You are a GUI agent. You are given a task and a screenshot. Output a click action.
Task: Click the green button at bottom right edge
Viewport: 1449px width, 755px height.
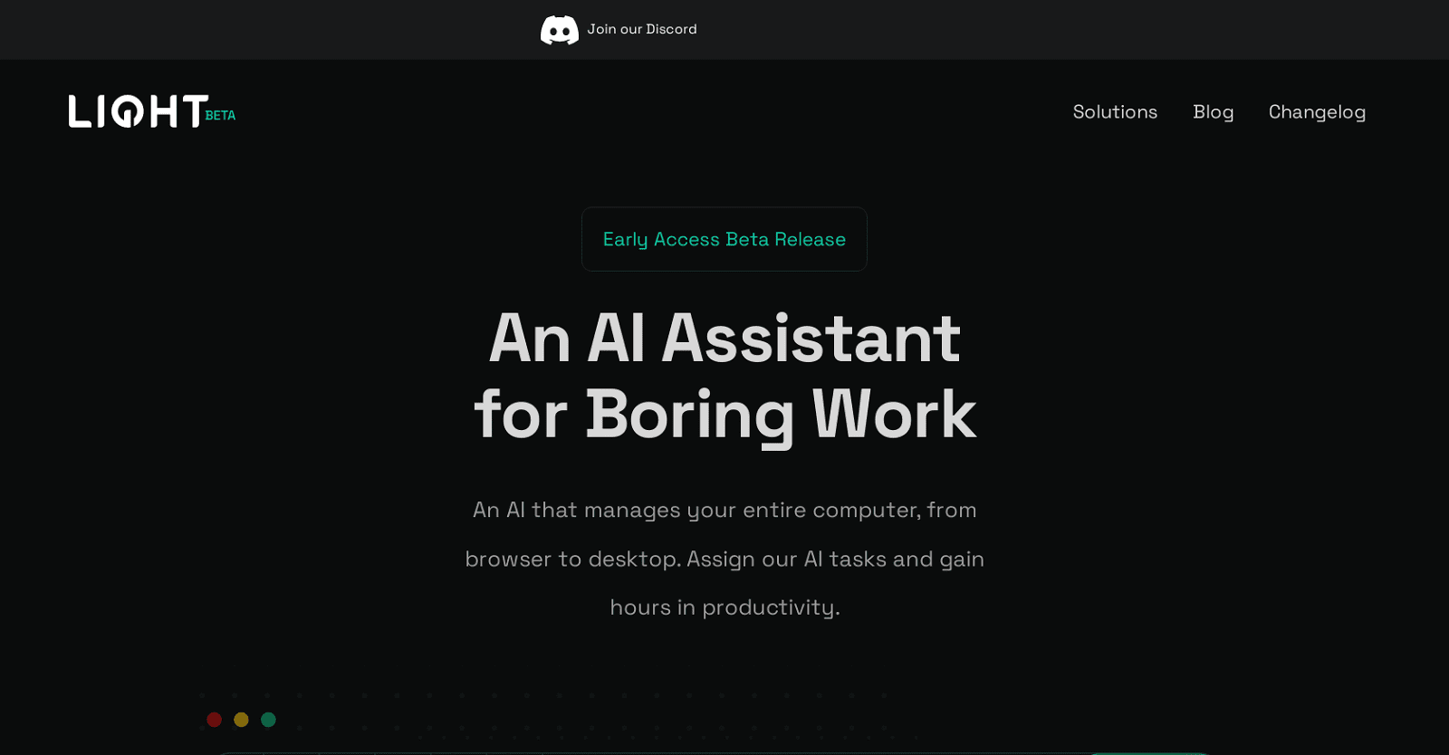click(1148, 750)
